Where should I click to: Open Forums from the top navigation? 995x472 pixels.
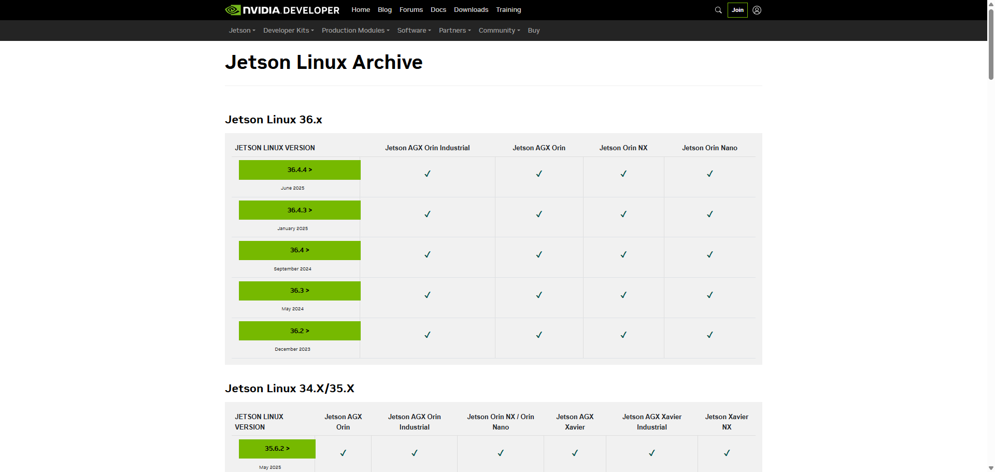411,10
